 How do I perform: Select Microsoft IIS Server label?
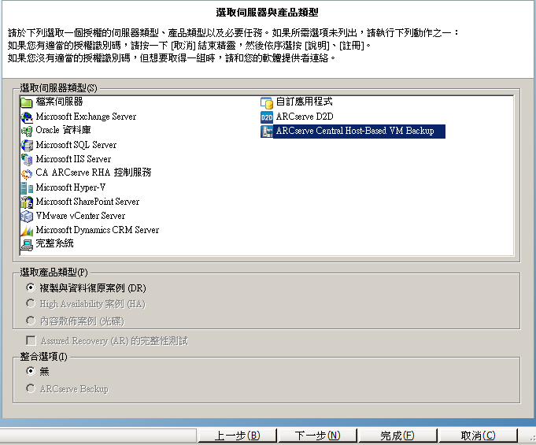point(73,159)
